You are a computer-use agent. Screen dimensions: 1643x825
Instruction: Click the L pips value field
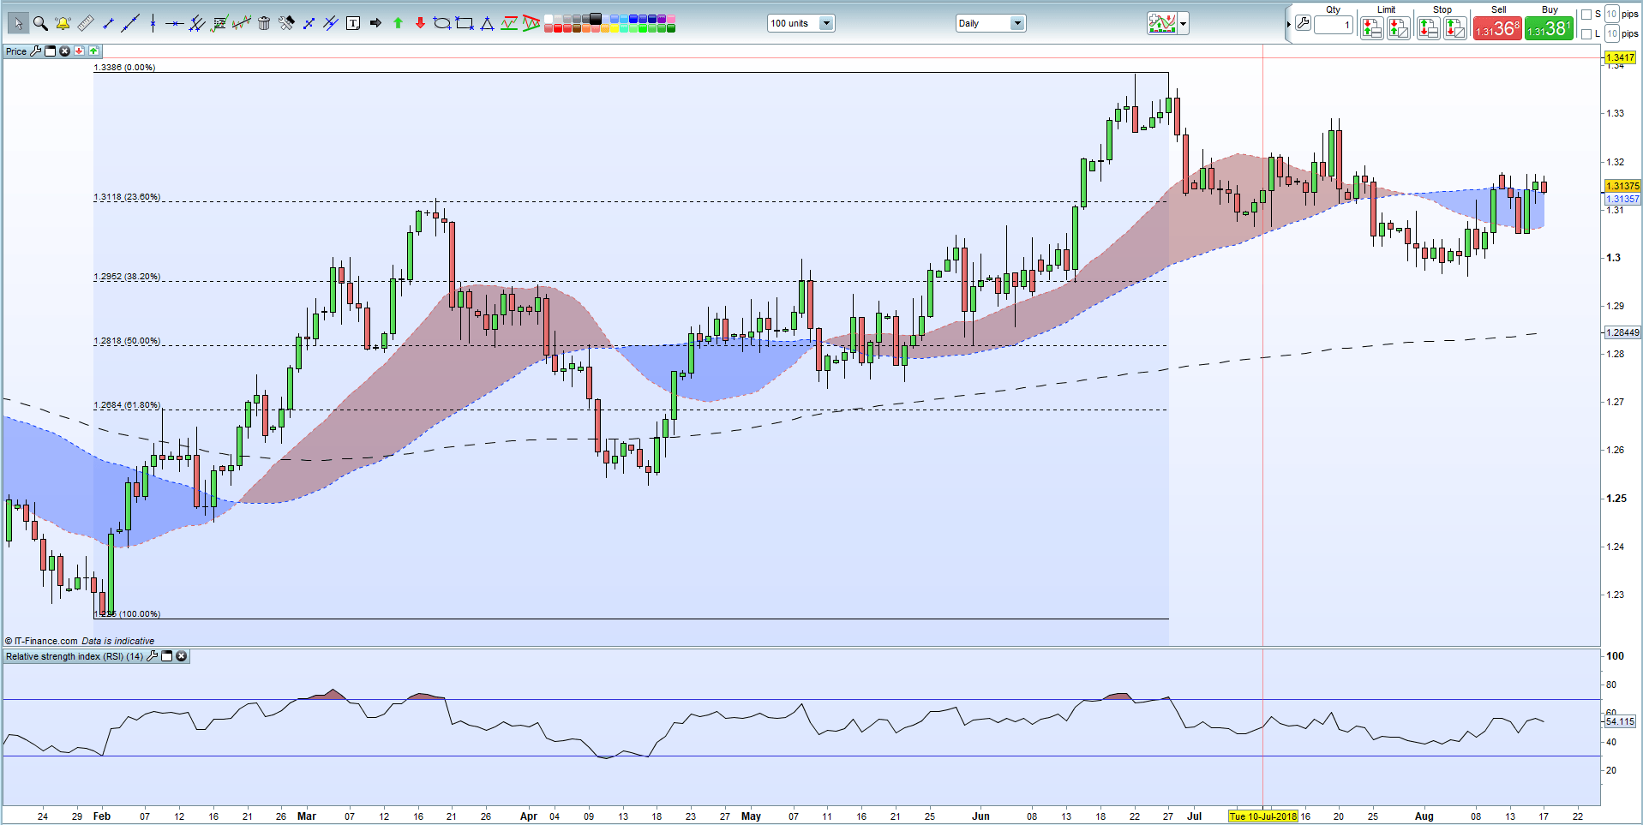1612,34
